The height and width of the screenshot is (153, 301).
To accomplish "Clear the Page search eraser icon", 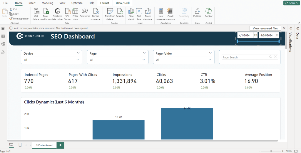I will pos(275,57).
